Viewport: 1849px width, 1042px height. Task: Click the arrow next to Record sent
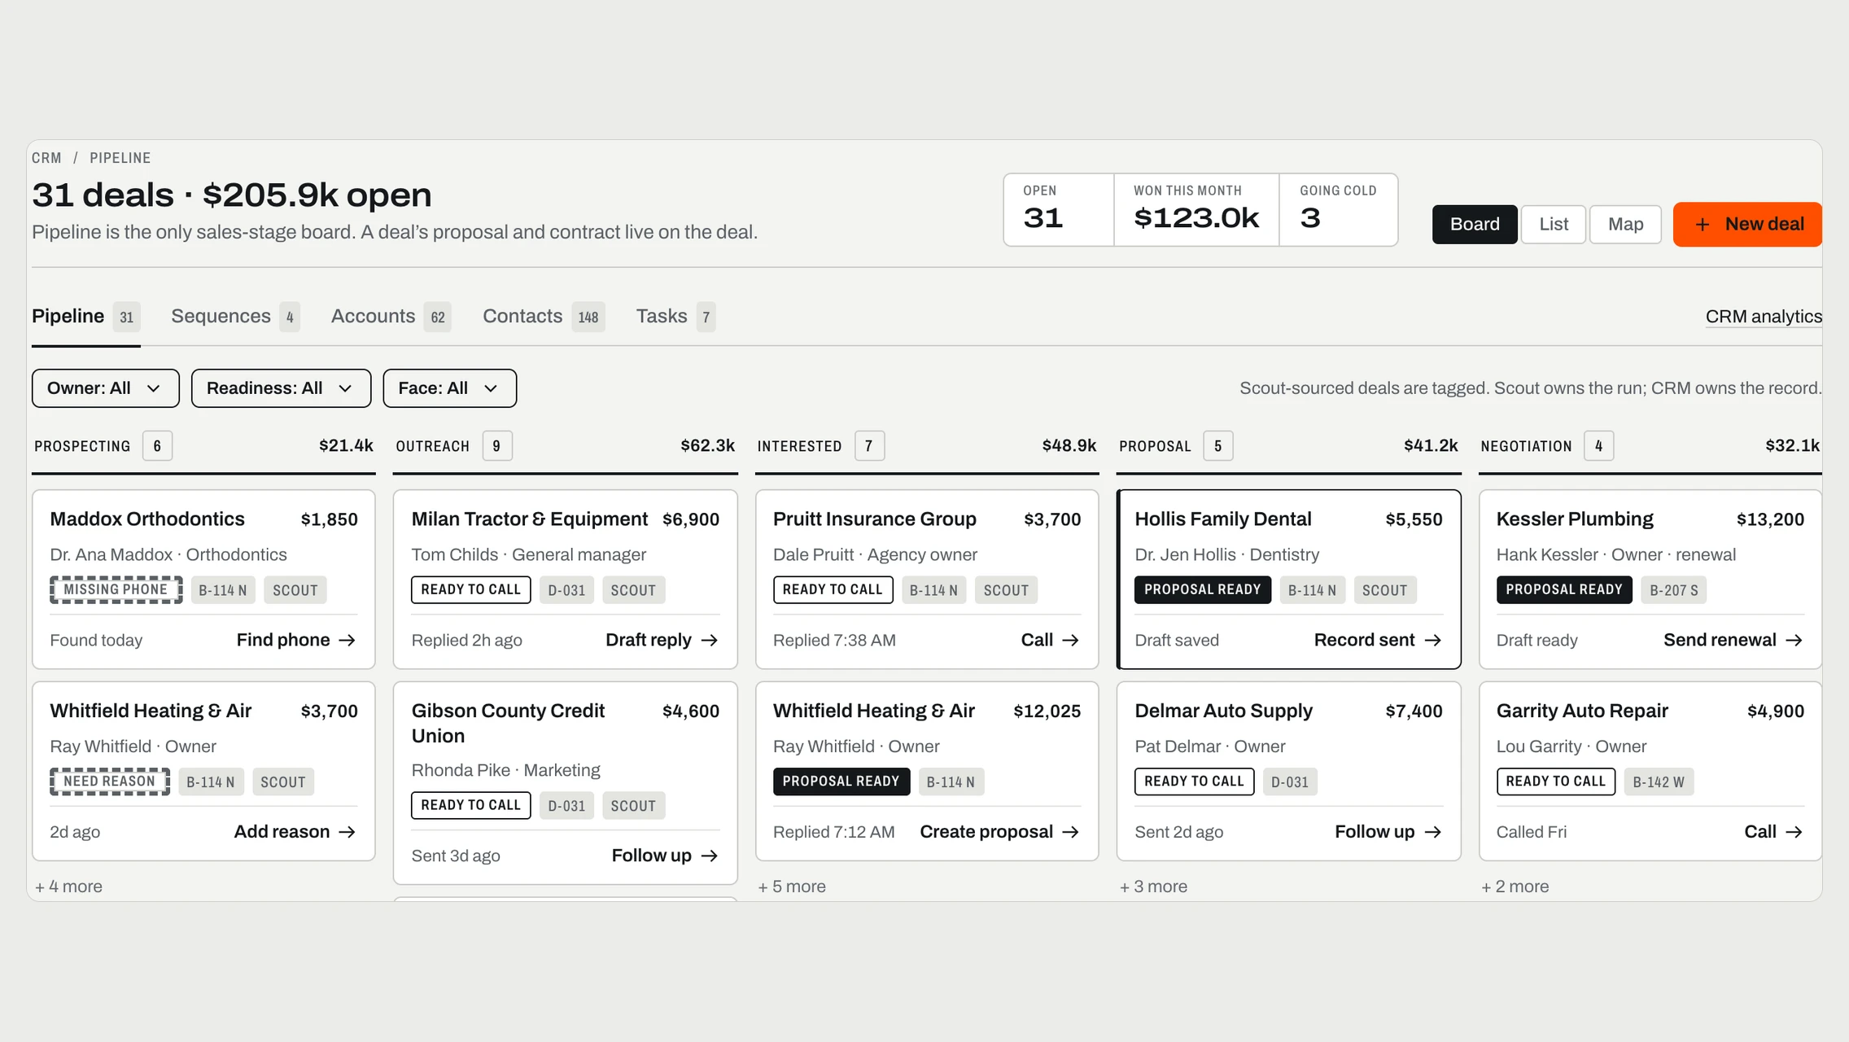click(1433, 641)
